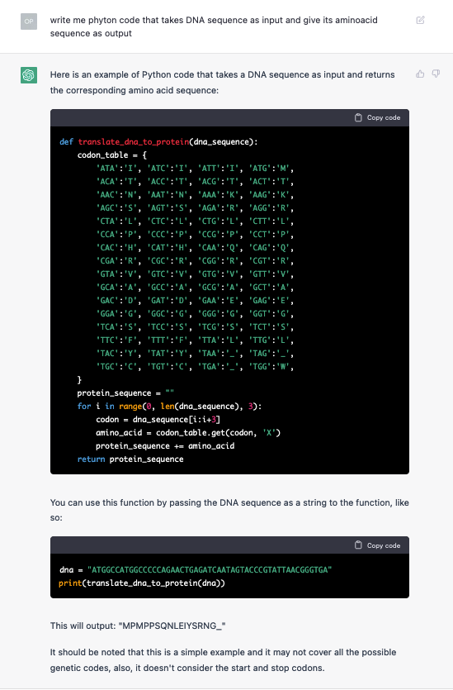
Task: Click clipboard icon in first code block header
Action: click(358, 117)
